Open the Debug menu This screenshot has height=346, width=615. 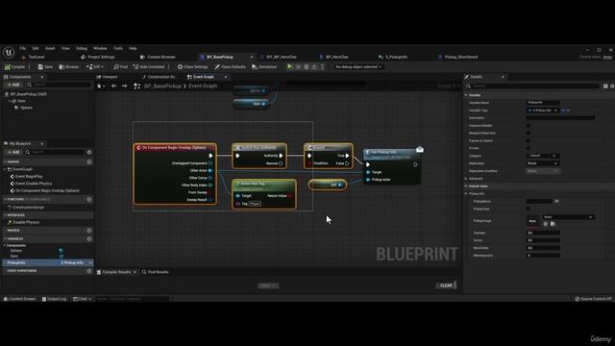82,48
